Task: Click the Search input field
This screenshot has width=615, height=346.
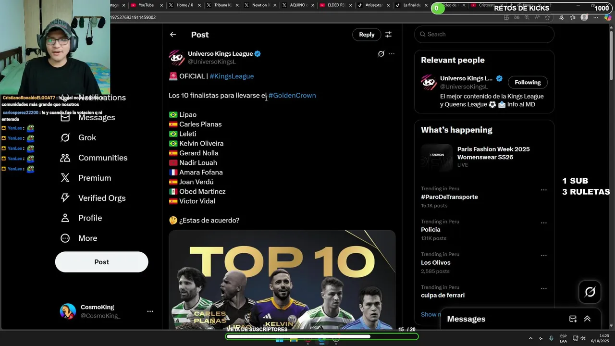Action: (484, 34)
